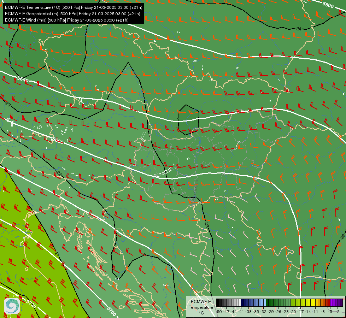This screenshot has width=346, height=318.
Task: Click the -35 value on the legend scale
Action: click(256, 312)
